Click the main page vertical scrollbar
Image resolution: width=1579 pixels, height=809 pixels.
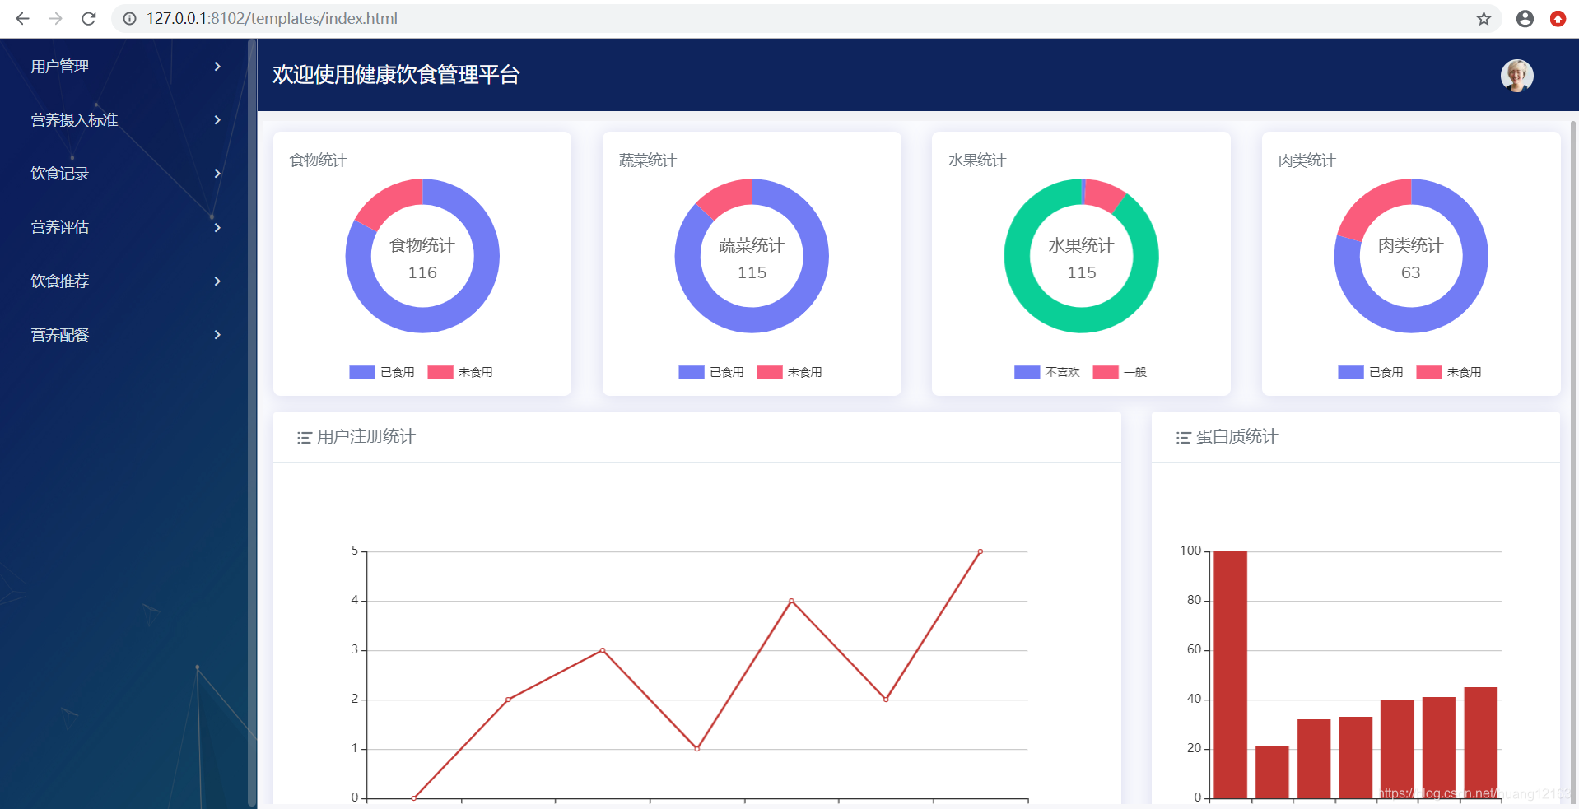coord(1573,461)
